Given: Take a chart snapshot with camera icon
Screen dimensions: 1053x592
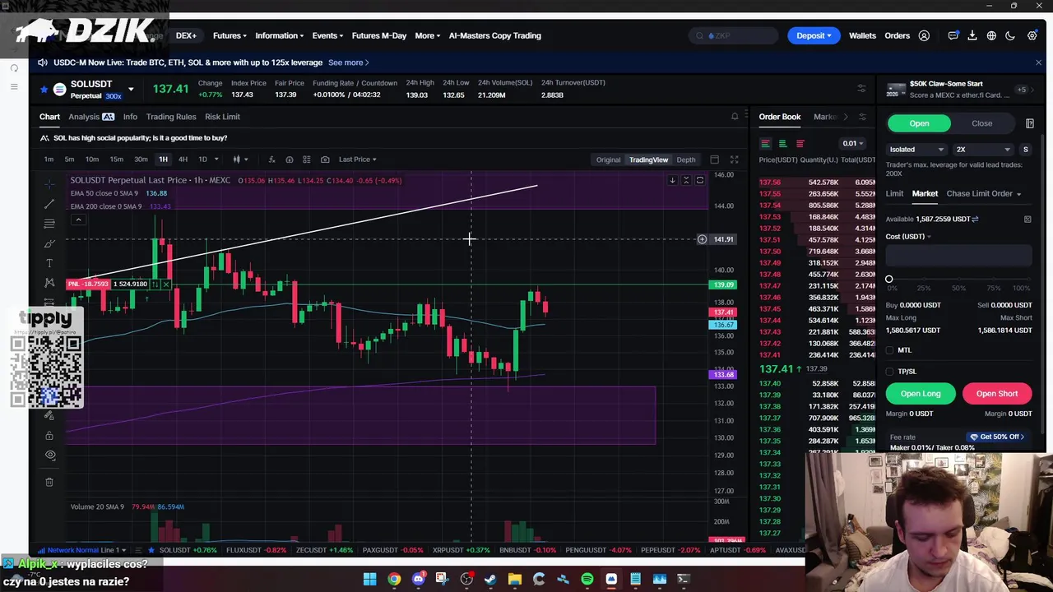Looking at the screenshot, I should 325,160.
